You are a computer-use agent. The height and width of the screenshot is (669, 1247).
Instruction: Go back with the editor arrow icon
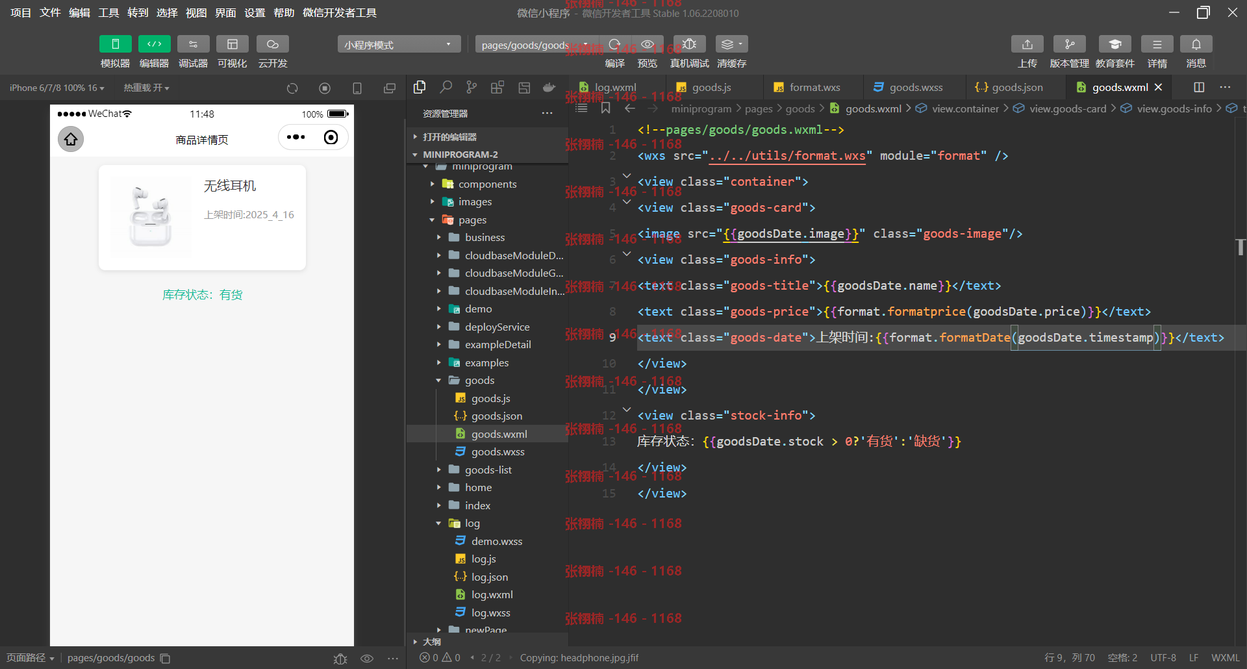pyautogui.click(x=629, y=108)
